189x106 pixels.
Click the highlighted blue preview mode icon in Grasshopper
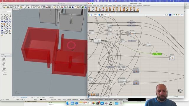click(170, 15)
